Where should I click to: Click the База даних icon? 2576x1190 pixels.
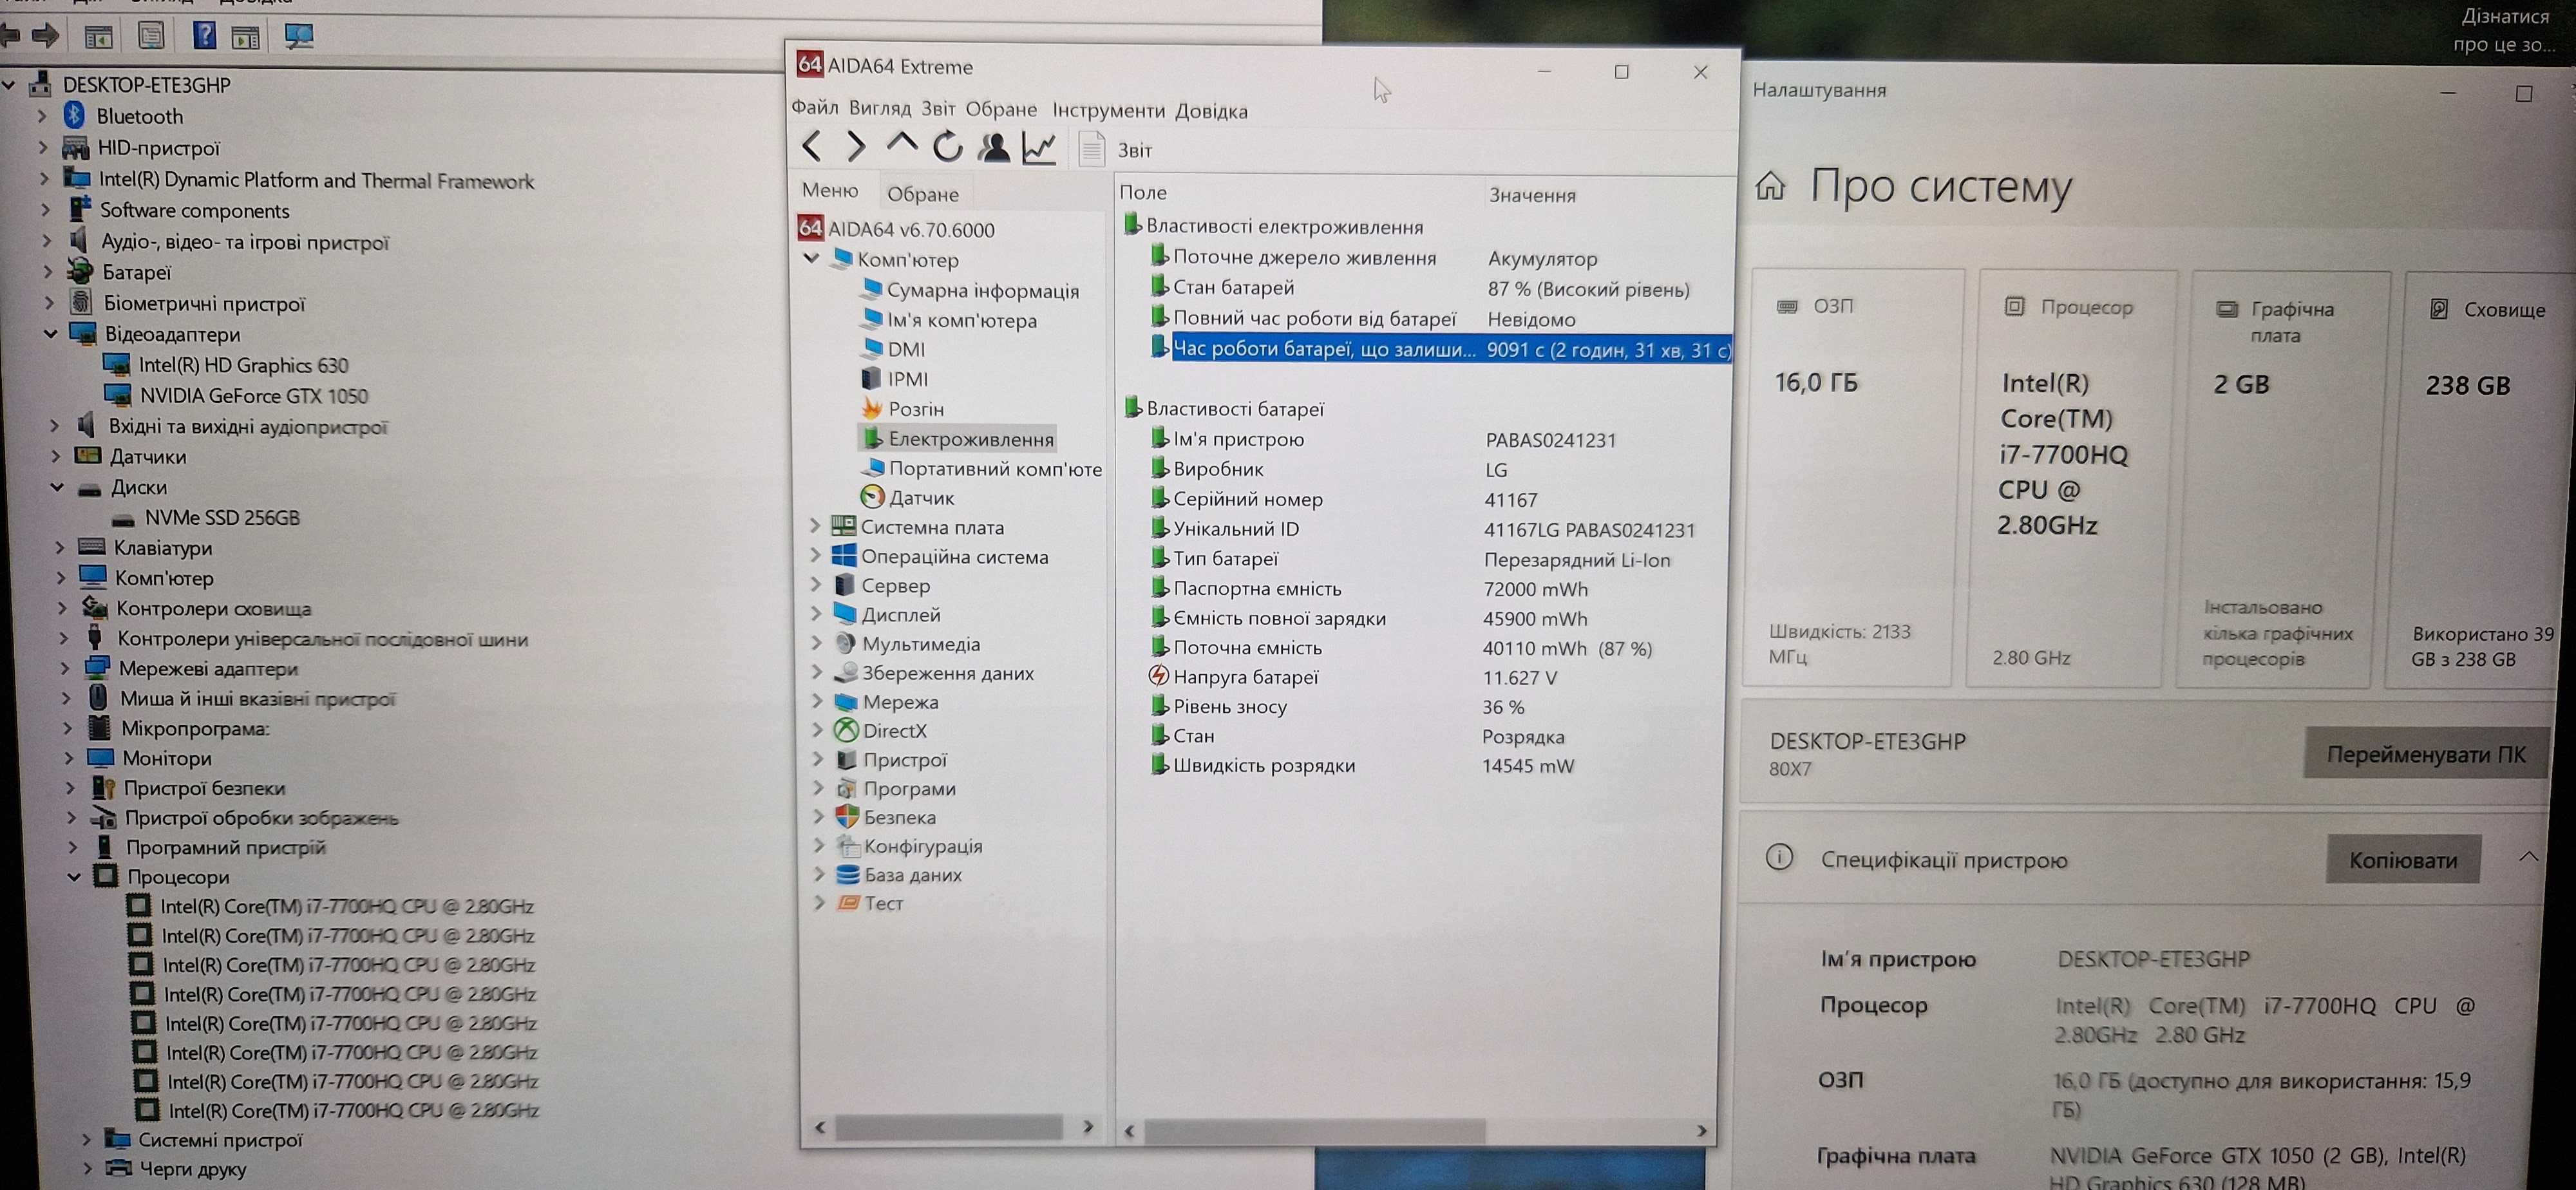pyautogui.click(x=847, y=874)
